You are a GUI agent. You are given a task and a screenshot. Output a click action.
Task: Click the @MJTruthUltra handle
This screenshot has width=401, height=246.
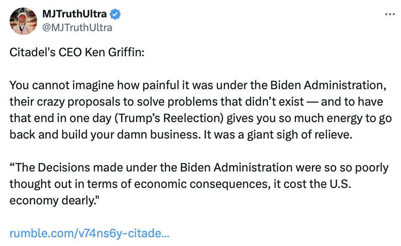tap(77, 27)
